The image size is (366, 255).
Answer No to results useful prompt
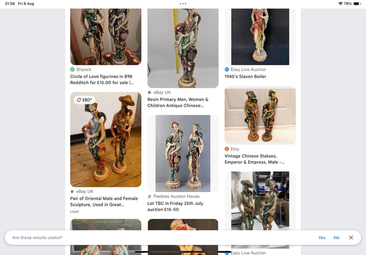336,237
